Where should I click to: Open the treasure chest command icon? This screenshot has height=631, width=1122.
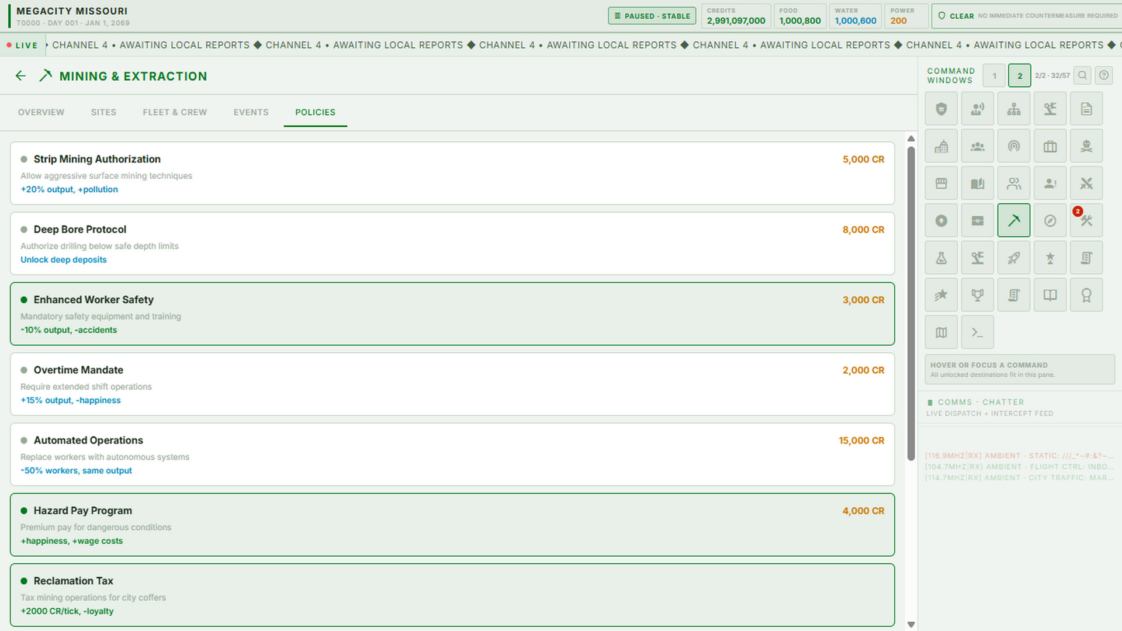pyautogui.click(x=977, y=220)
